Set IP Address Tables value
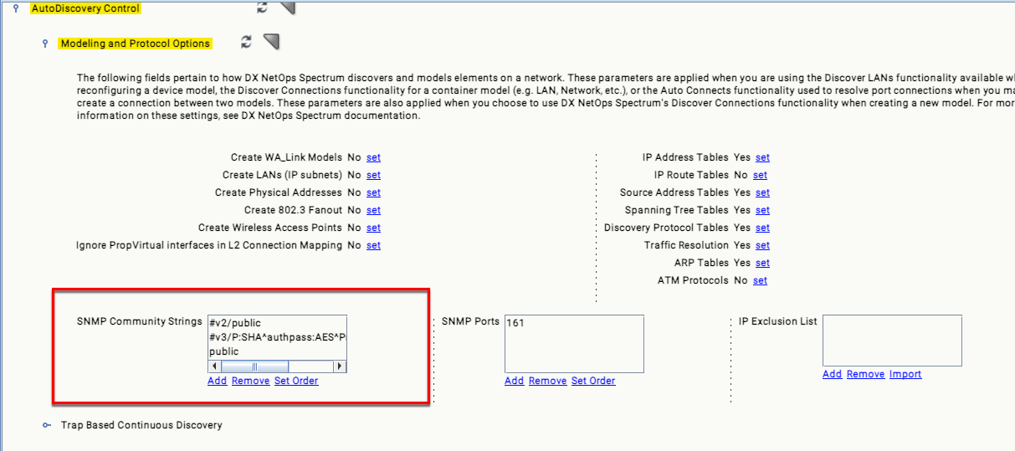Screen dimensions: 1015x451 (762, 157)
